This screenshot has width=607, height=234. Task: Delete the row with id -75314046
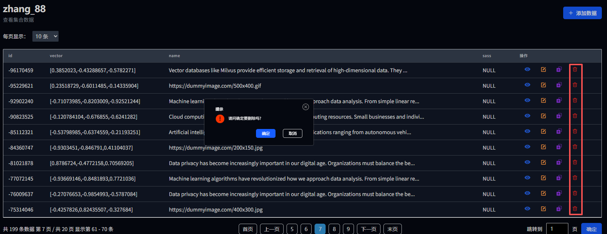tap(575, 209)
